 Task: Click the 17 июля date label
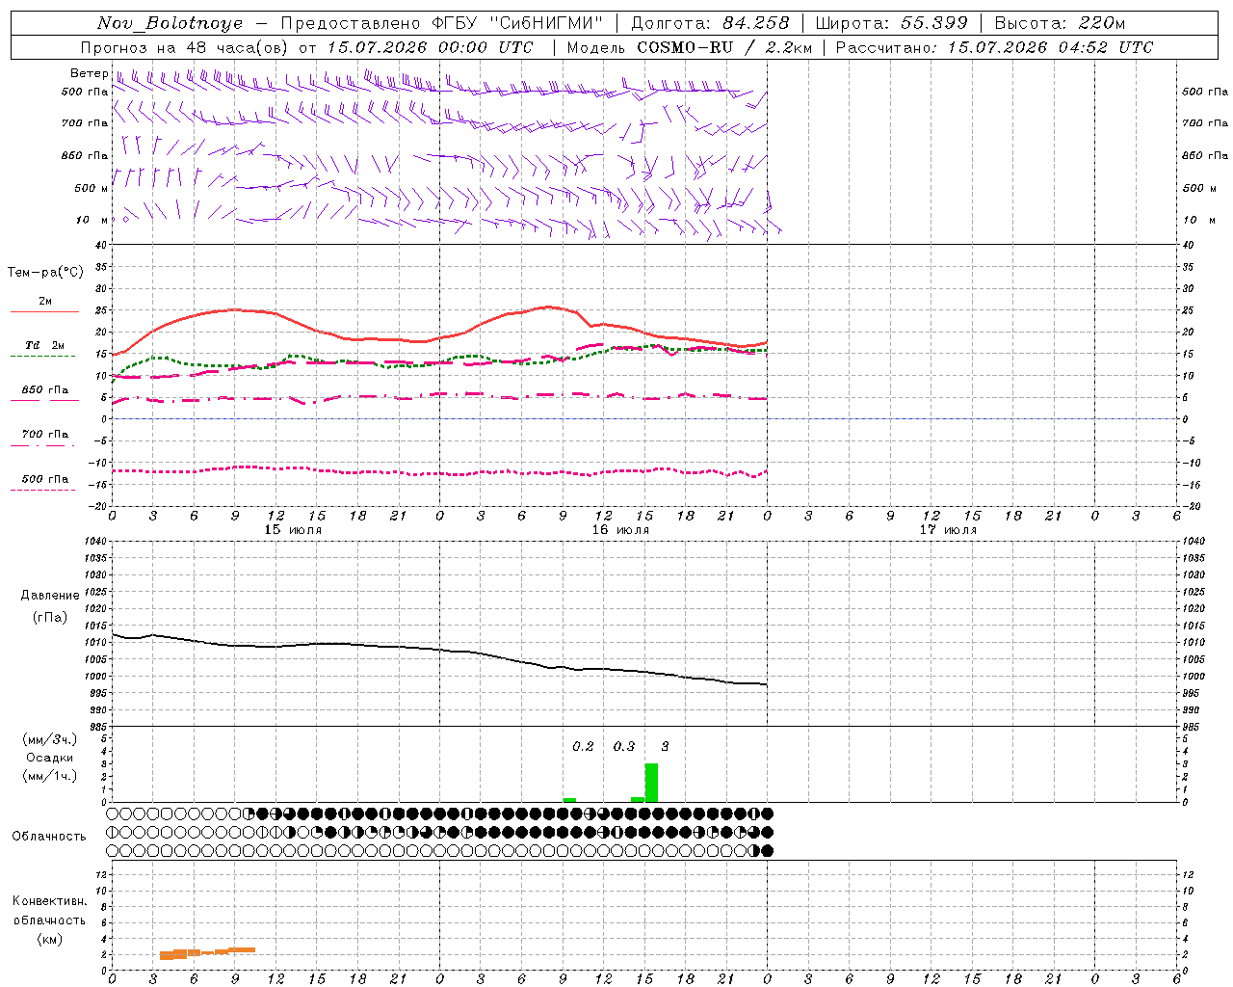coord(948,530)
